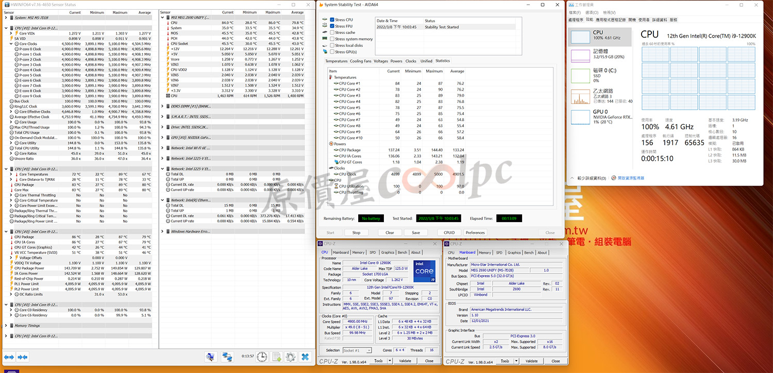This screenshot has height=373, width=773.
Task: Click the monitor icon beside Stress GPU(s)
Action: (325, 52)
